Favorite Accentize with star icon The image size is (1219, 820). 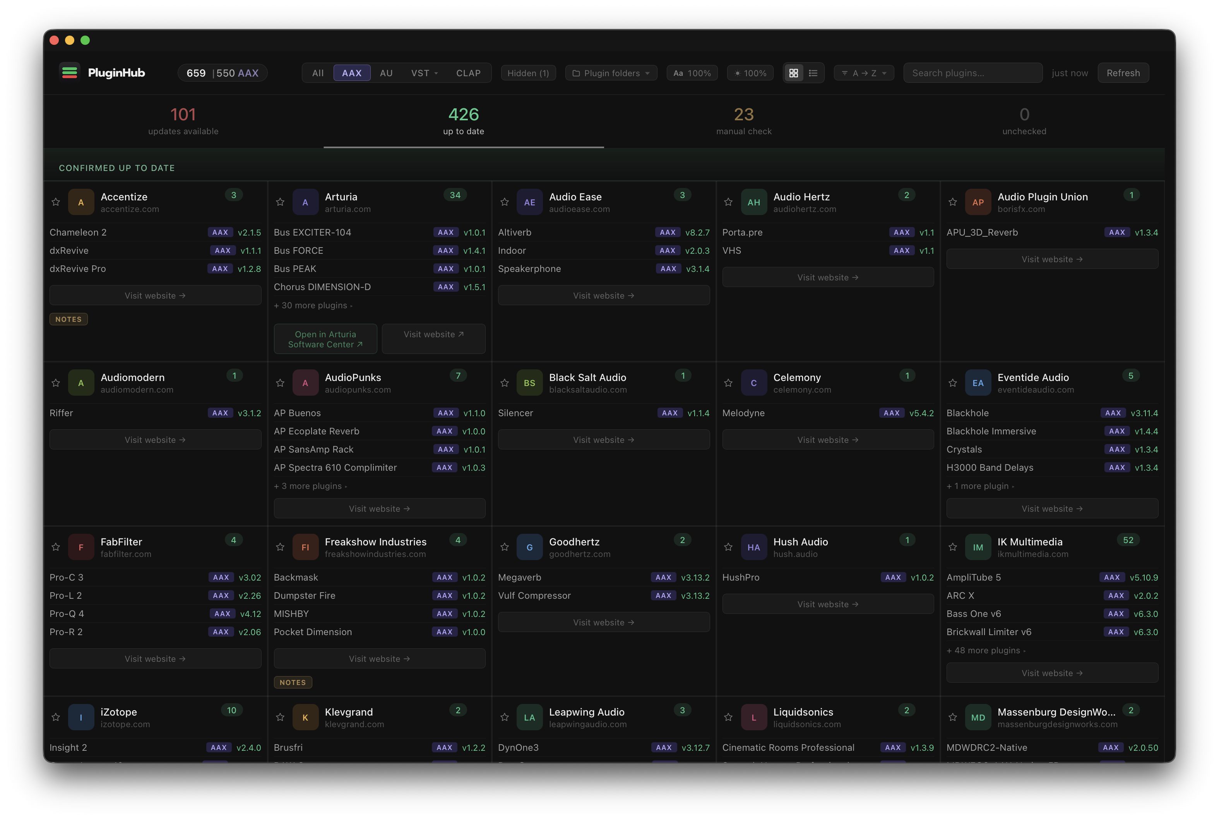[x=56, y=202]
